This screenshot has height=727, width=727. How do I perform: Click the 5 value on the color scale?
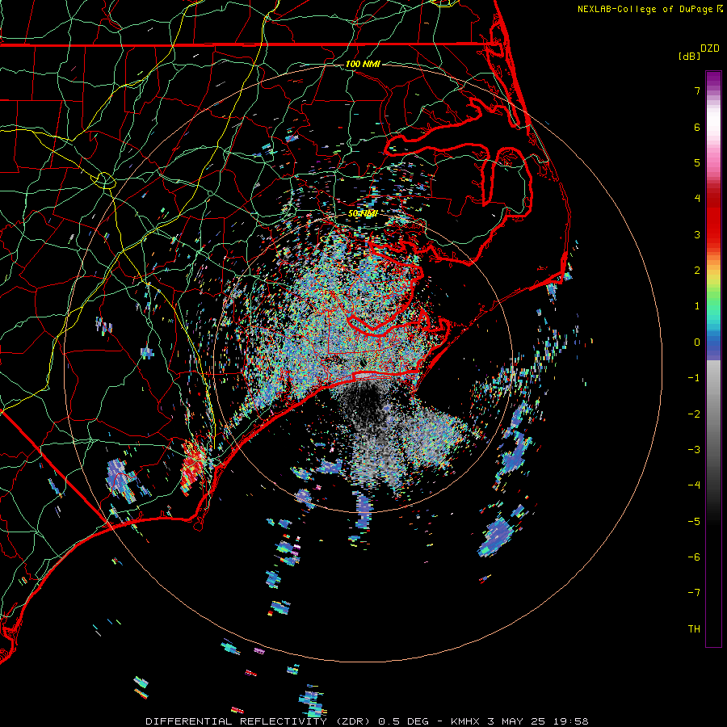click(x=697, y=162)
